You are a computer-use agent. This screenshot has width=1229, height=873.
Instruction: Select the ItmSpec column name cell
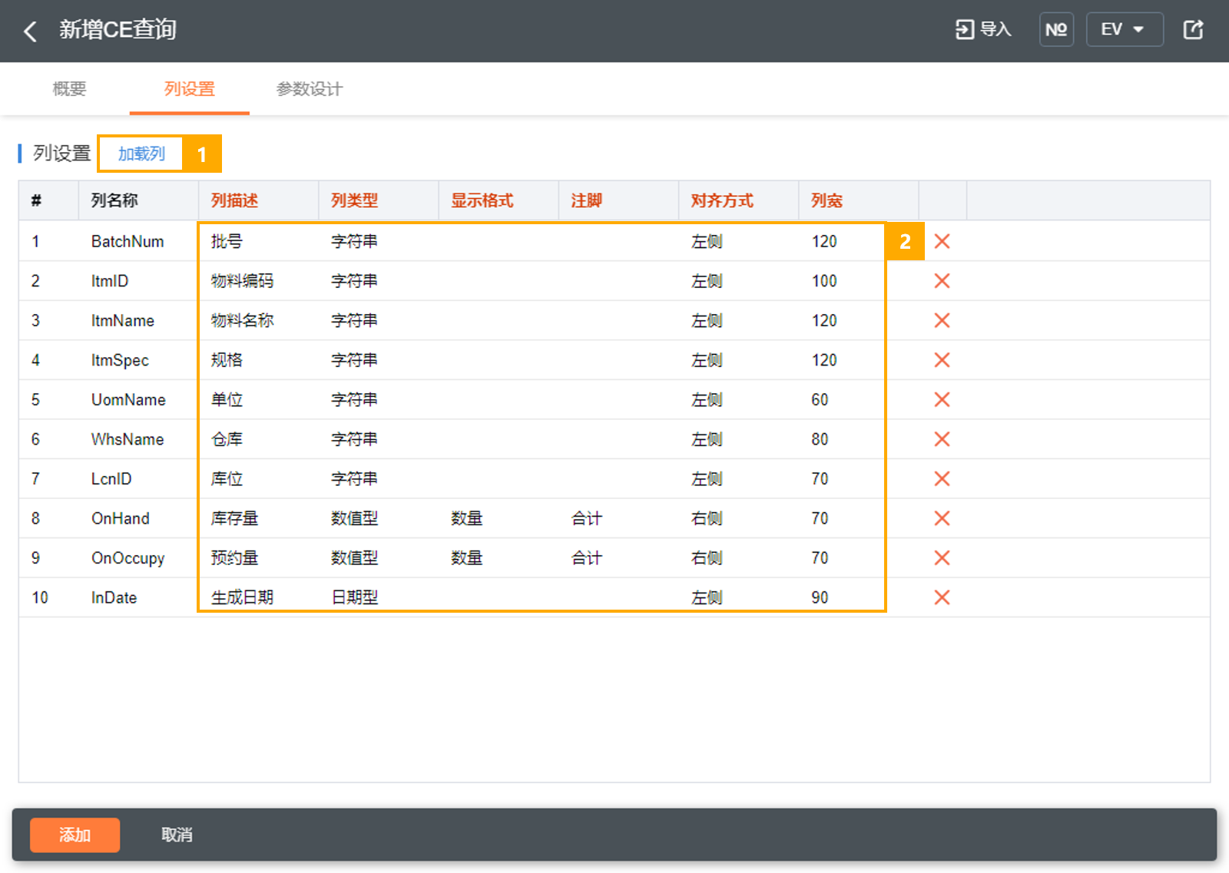pos(138,360)
